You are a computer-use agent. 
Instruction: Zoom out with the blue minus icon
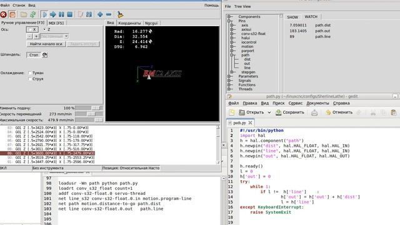108,14
